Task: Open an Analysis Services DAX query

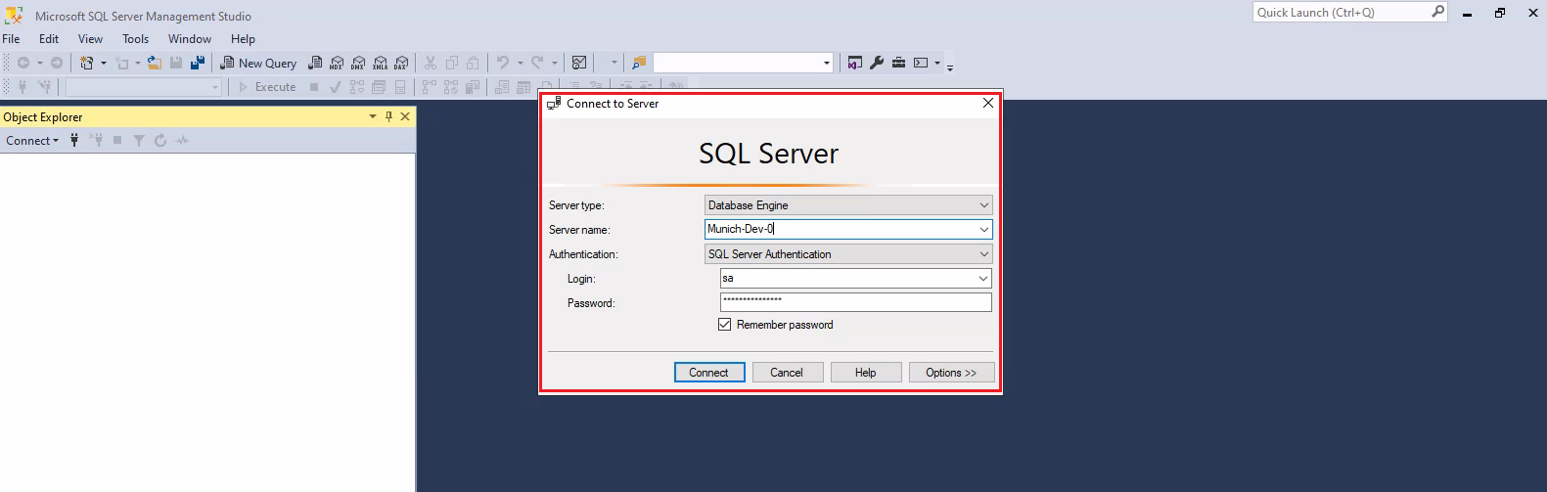Action: (x=401, y=63)
